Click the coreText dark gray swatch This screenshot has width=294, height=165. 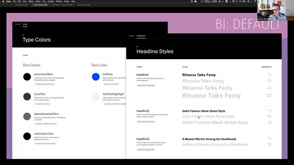(x=27, y=97)
